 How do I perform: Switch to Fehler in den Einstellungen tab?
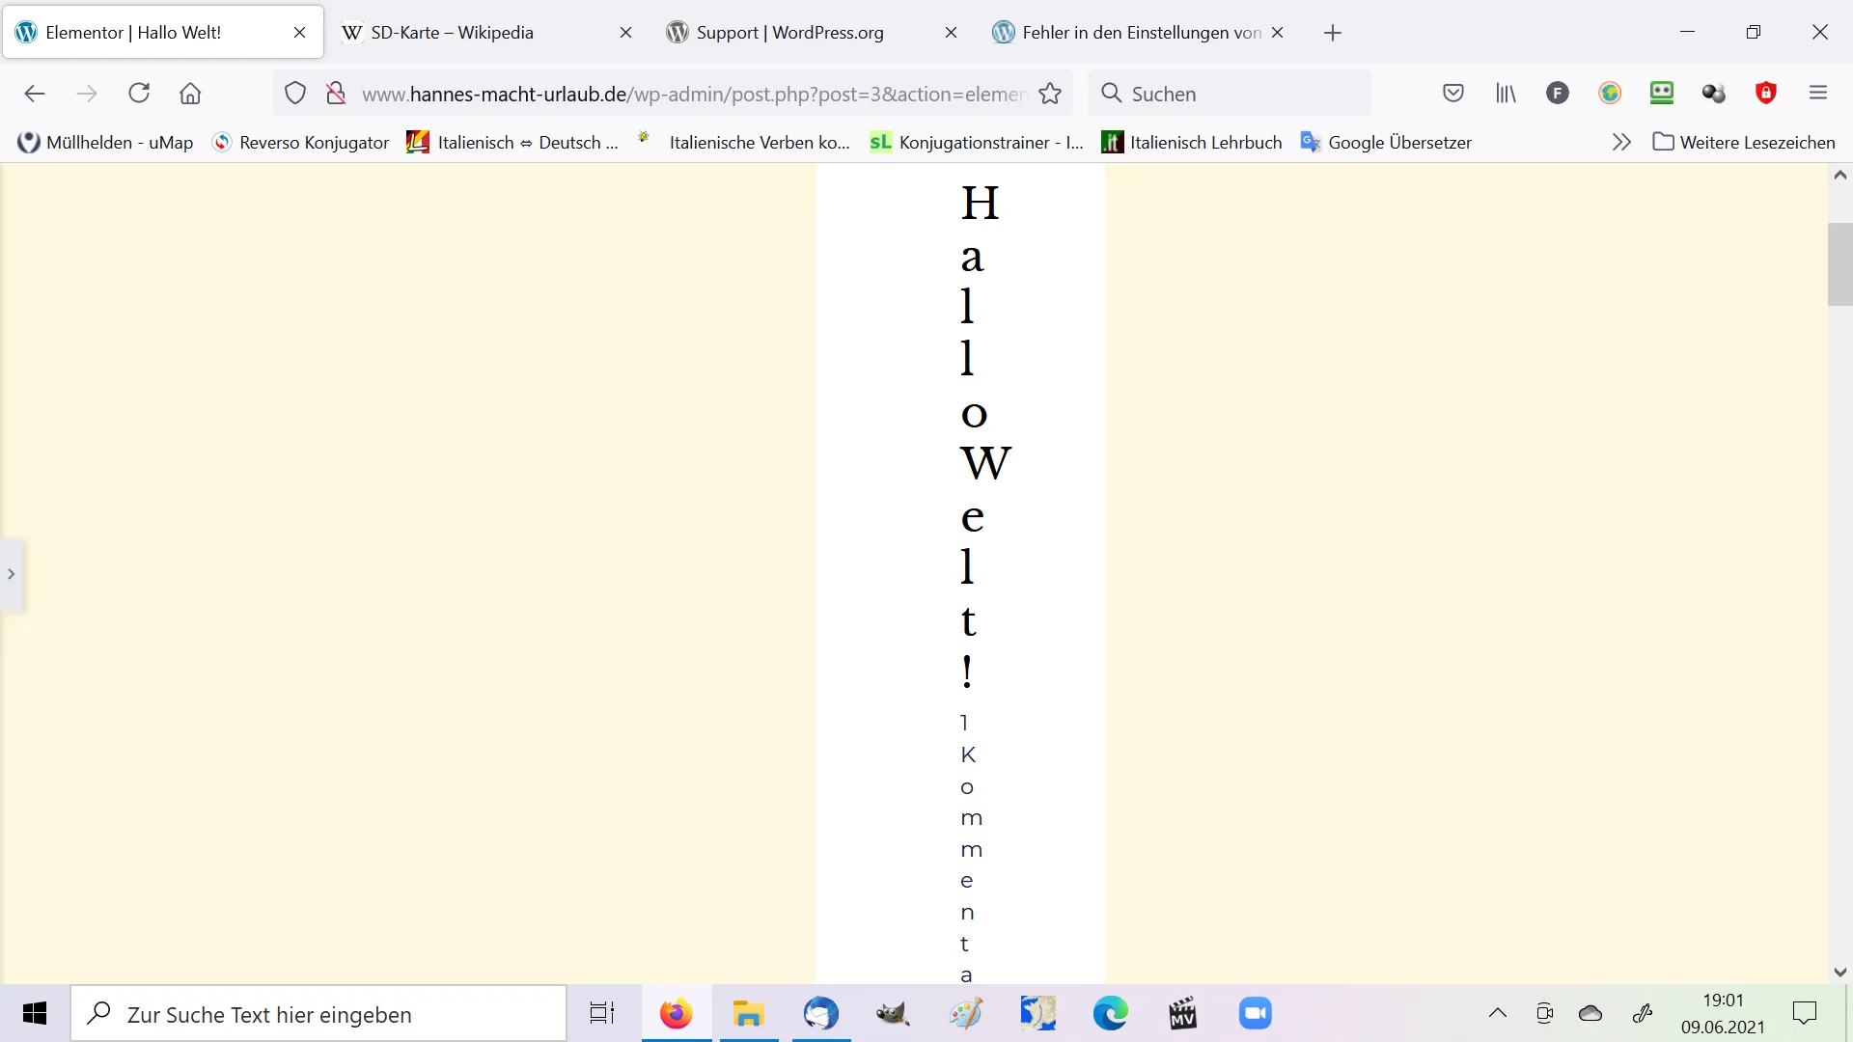1138,33
